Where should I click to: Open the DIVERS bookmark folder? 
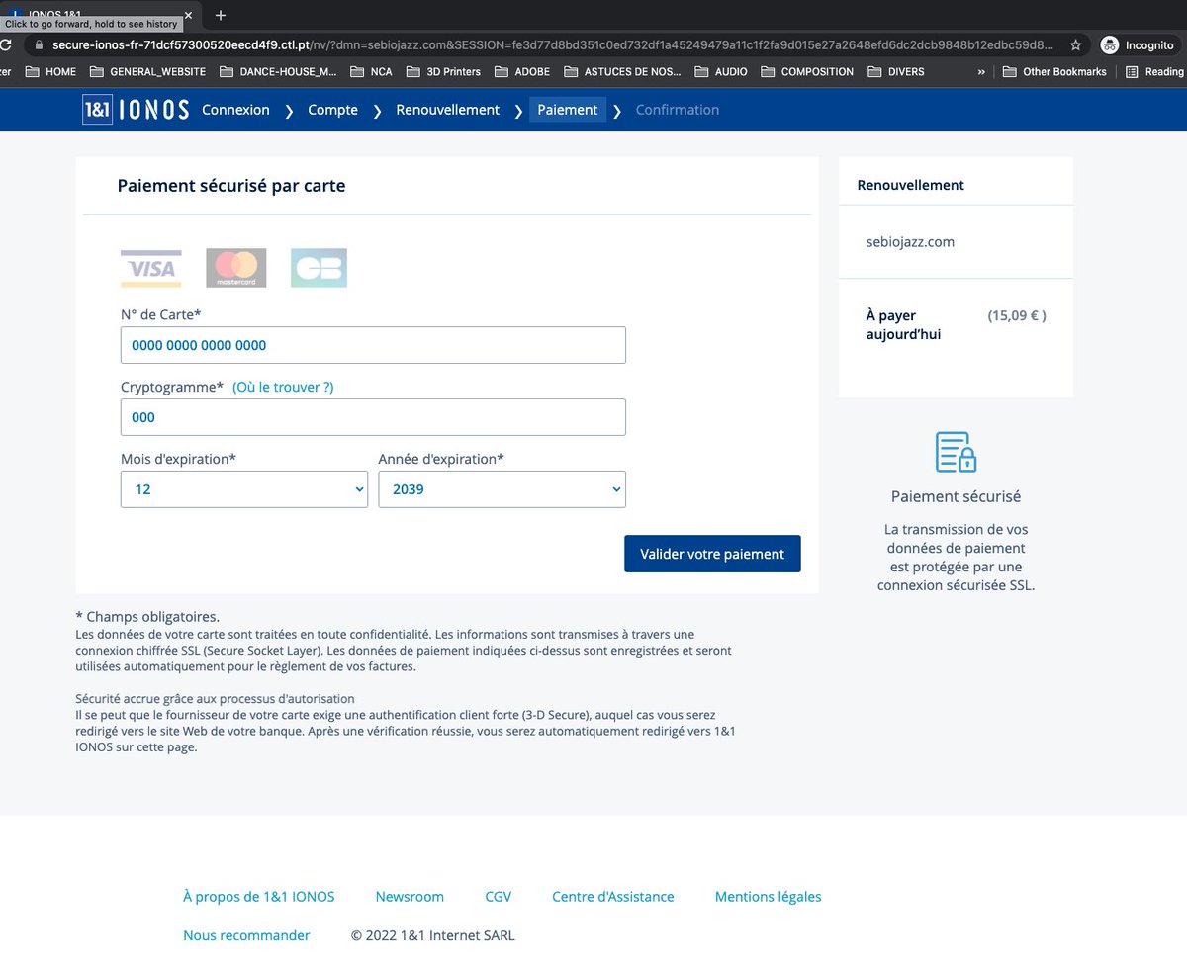(895, 72)
